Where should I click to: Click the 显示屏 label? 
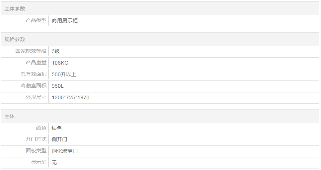(x=39, y=162)
